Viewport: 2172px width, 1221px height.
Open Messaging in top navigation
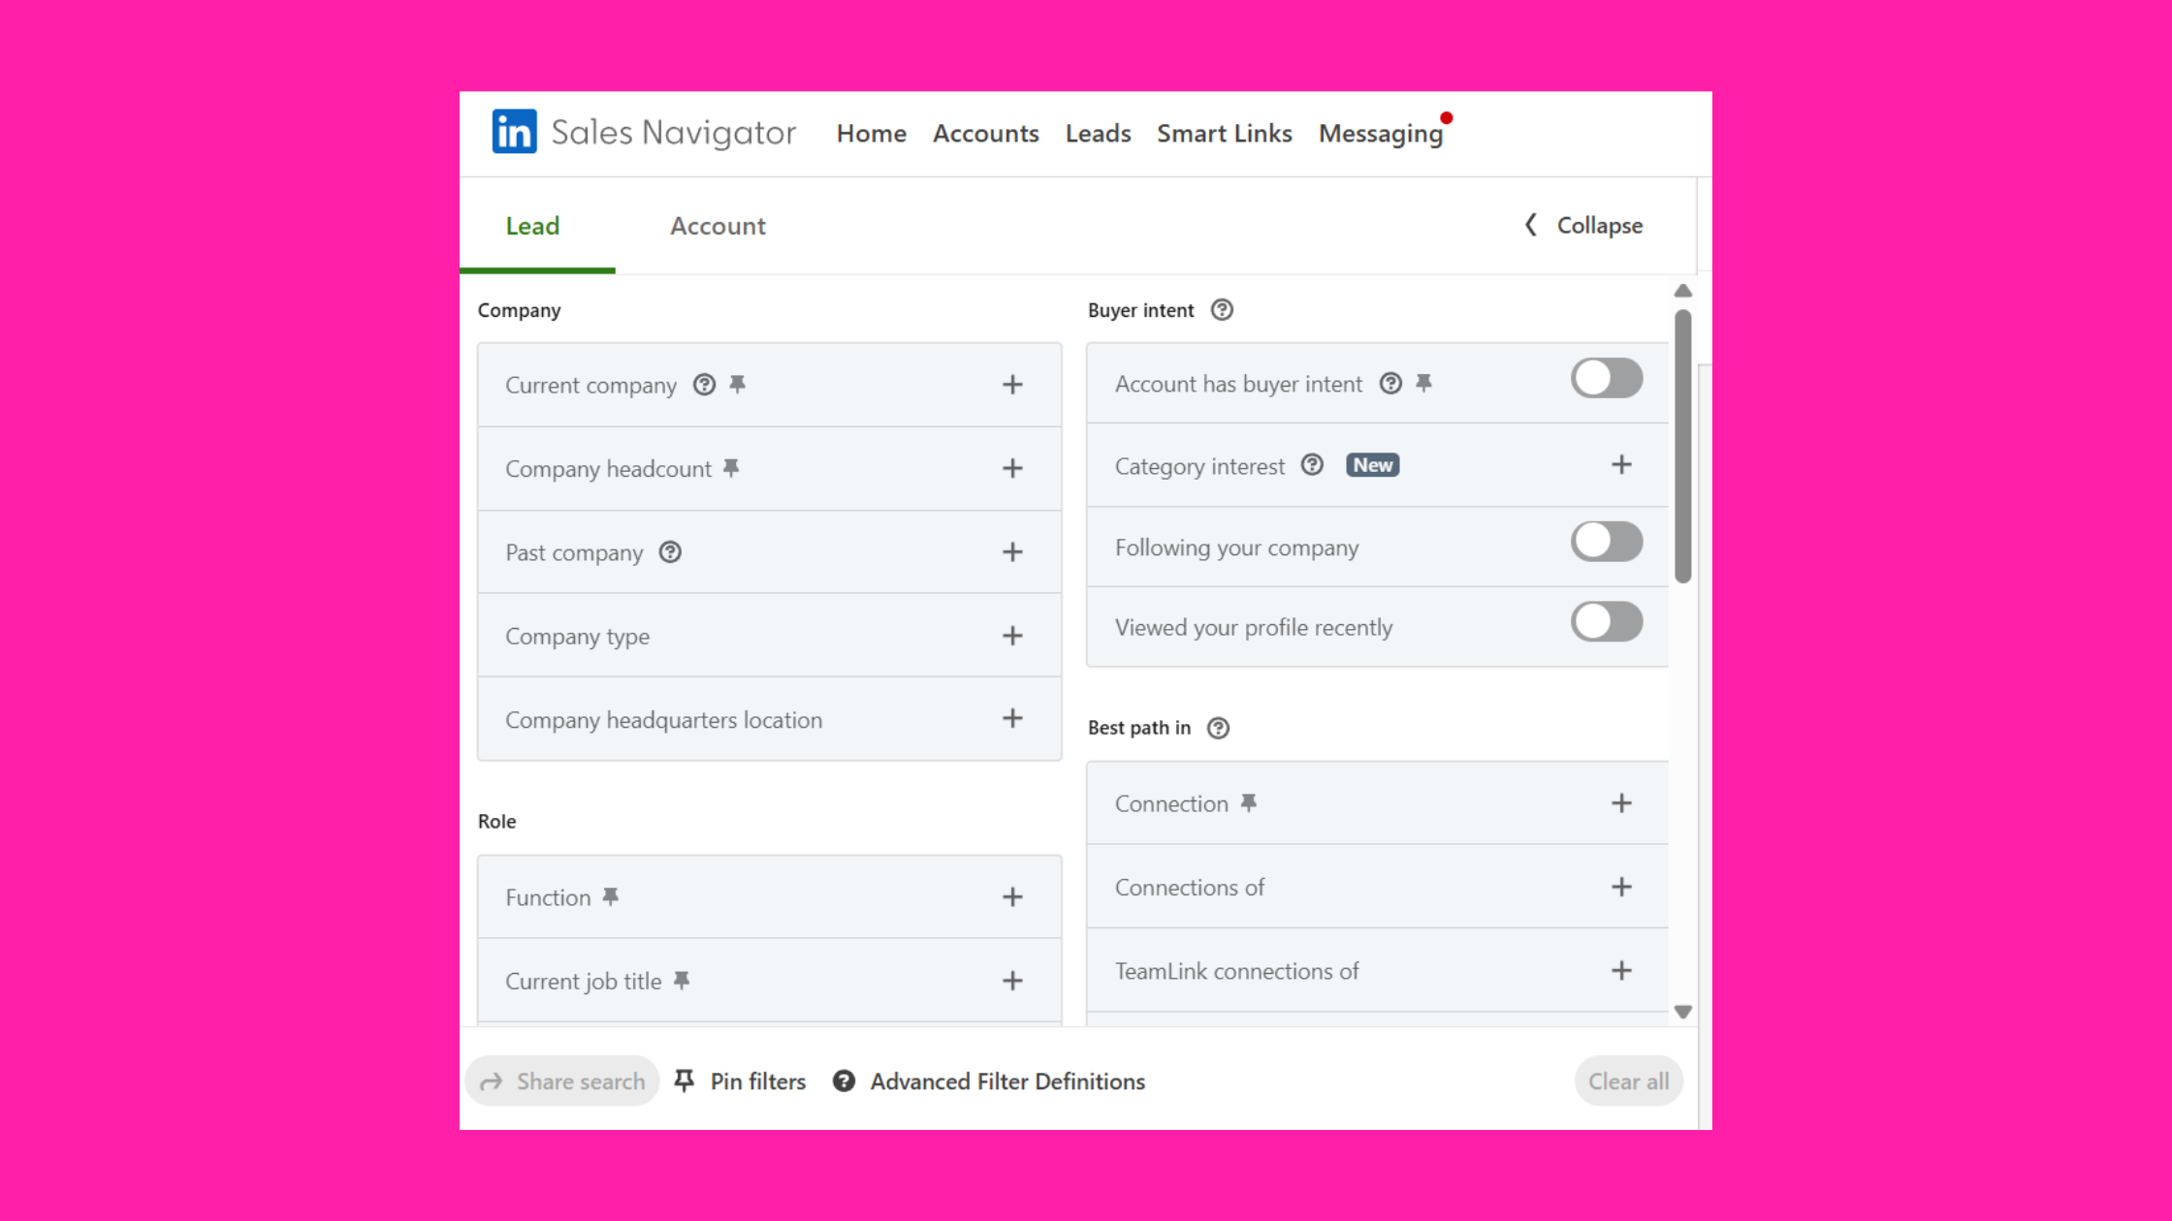click(1381, 134)
